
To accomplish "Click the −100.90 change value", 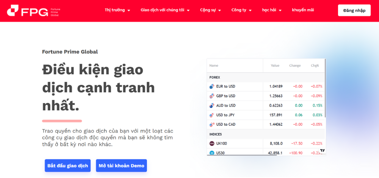I will click(296, 153).
